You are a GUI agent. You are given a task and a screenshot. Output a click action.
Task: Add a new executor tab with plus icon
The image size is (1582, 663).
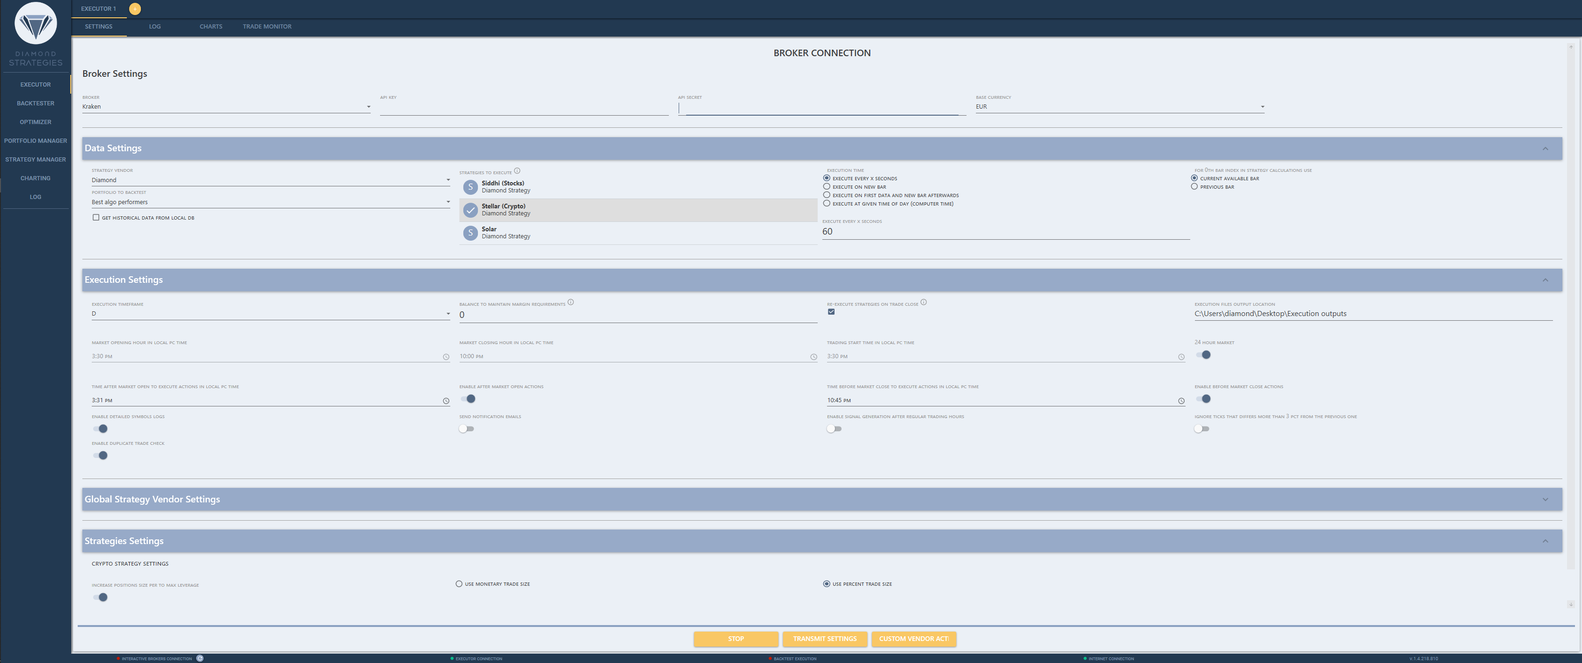(135, 8)
